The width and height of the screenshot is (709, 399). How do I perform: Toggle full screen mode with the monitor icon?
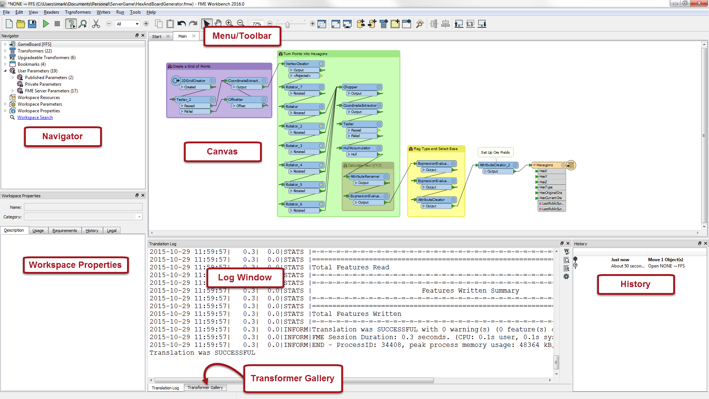point(347,24)
